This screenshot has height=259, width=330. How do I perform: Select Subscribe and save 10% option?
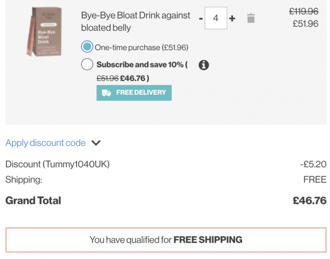(87, 64)
